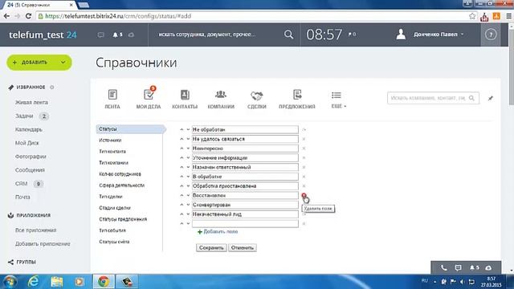Open Живая лента in sidebar
This screenshot has height=289, width=514.
tap(31, 102)
